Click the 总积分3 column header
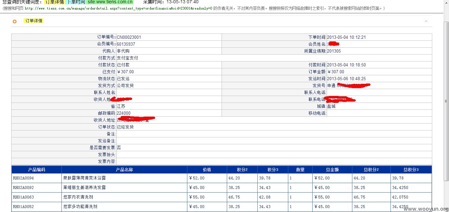 (411, 170)
